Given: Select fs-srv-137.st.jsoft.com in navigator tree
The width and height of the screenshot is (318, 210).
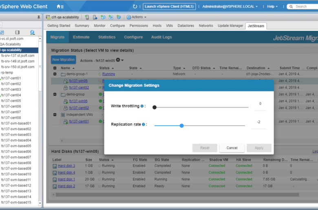Looking at the screenshot, I should coord(18,55).
